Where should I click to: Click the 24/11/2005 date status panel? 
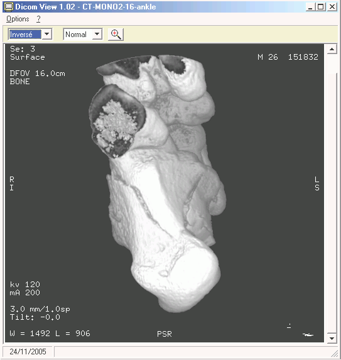click(28, 351)
